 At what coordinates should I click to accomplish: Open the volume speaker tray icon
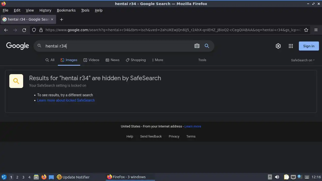click(277, 177)
